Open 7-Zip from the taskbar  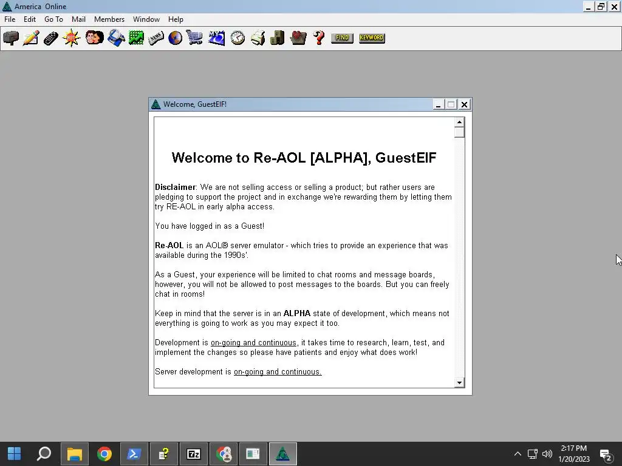coord(194,454)
